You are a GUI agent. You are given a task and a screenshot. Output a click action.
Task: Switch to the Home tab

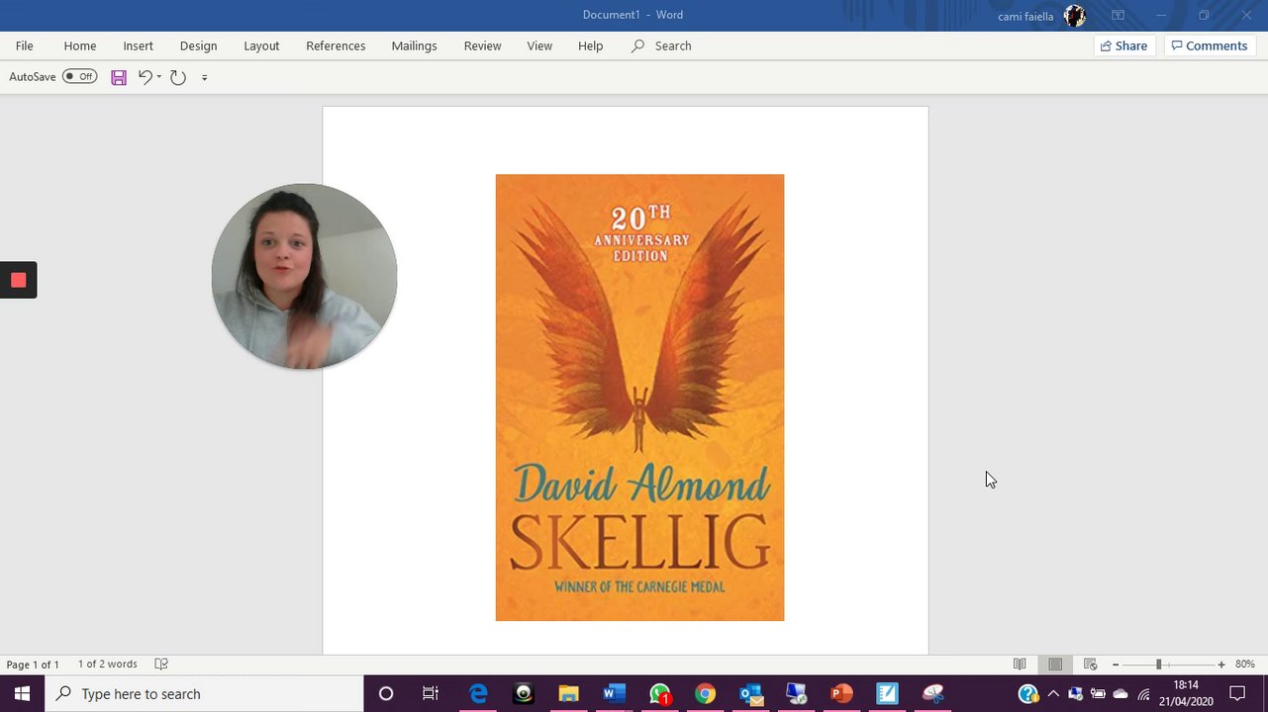pos(80,45)
